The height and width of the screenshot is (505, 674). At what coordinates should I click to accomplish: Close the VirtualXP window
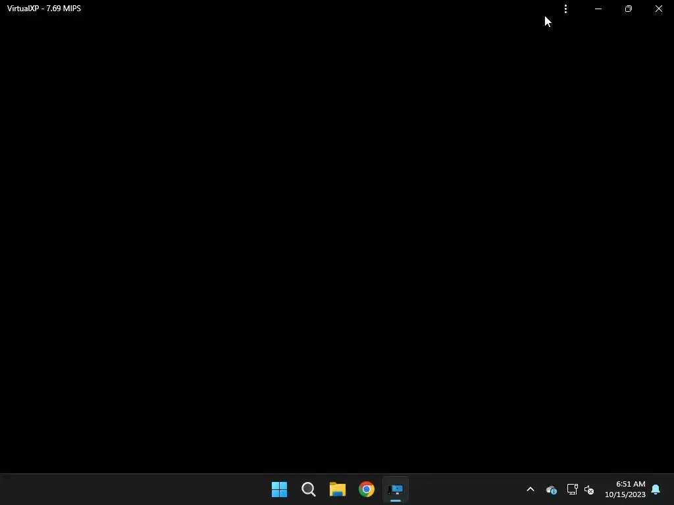tap(658, 9)
